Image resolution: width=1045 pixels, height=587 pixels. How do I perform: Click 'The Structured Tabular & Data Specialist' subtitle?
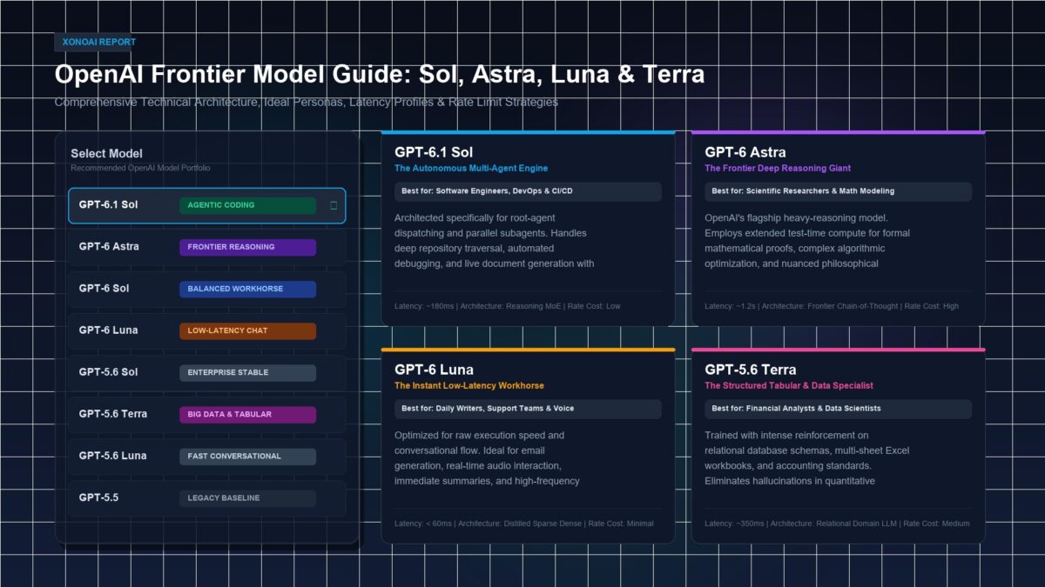point(789,386)
